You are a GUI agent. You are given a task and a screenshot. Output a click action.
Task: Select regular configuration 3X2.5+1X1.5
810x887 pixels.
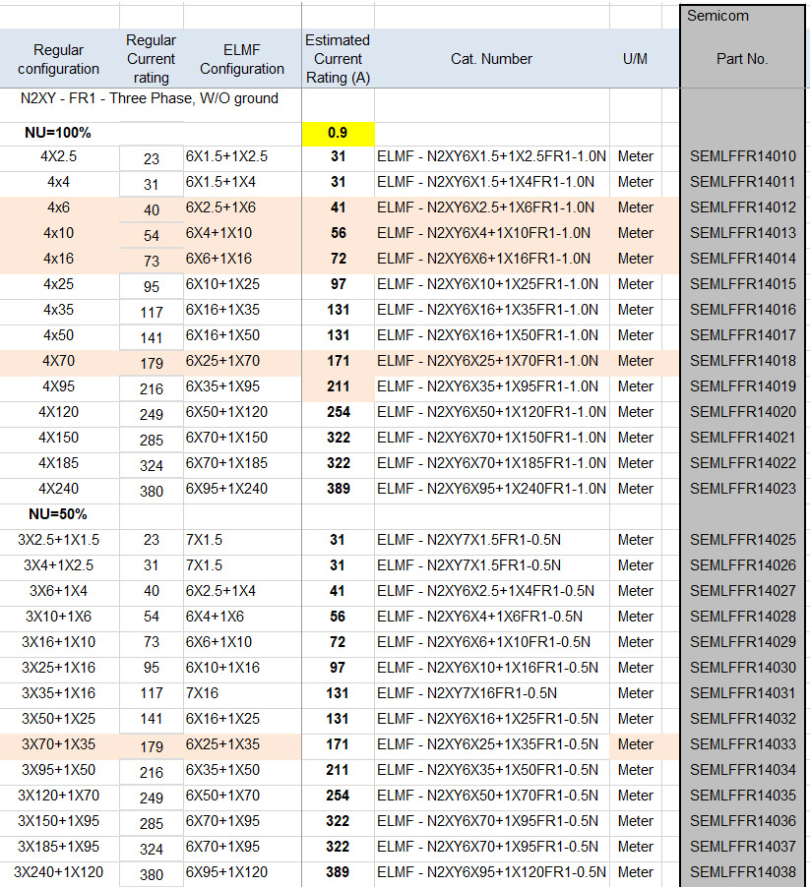click(59, 540)
